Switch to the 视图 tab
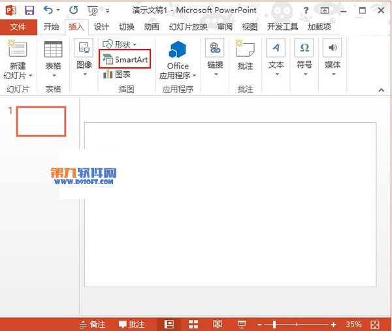392x331 pixels. [x=250, y=27]
